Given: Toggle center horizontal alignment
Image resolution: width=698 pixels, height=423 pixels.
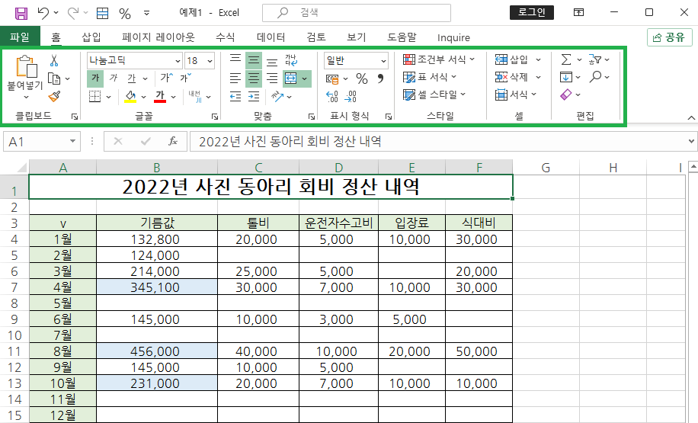Looking at the screenshot, I should click(254, 79).
